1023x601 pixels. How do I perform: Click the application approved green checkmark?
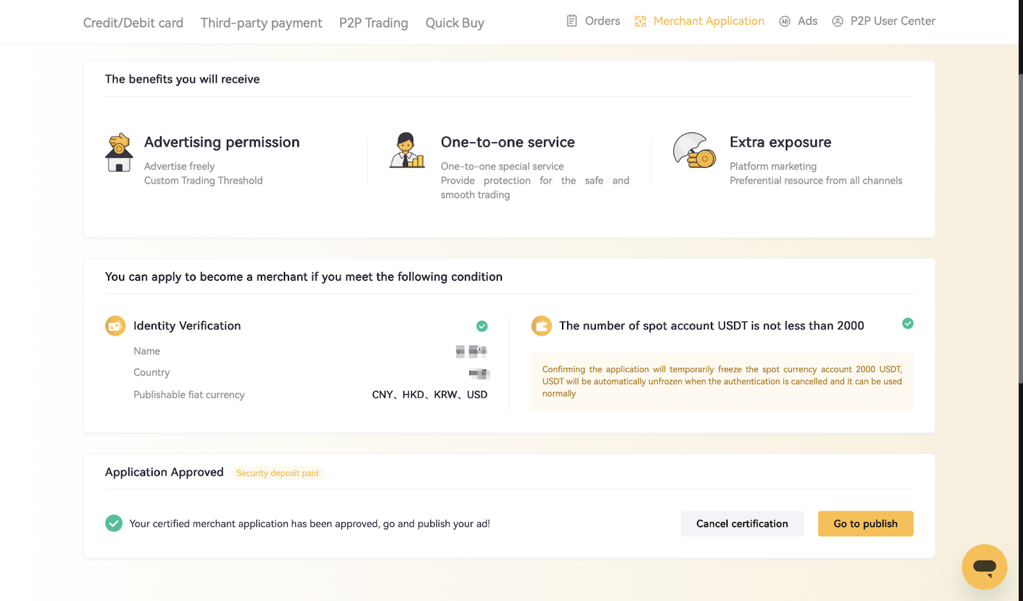tap(114, 524)
